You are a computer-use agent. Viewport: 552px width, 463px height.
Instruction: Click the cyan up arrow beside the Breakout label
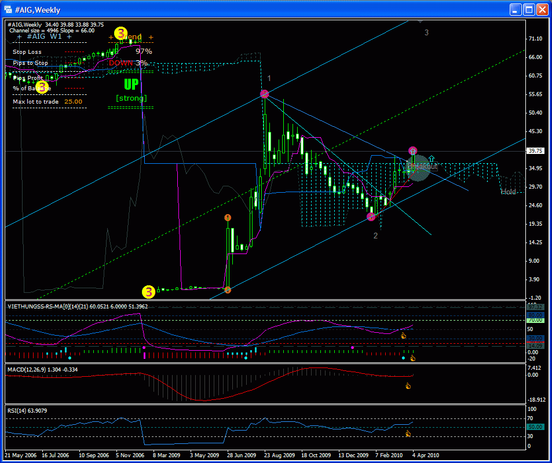click(432, 158)
